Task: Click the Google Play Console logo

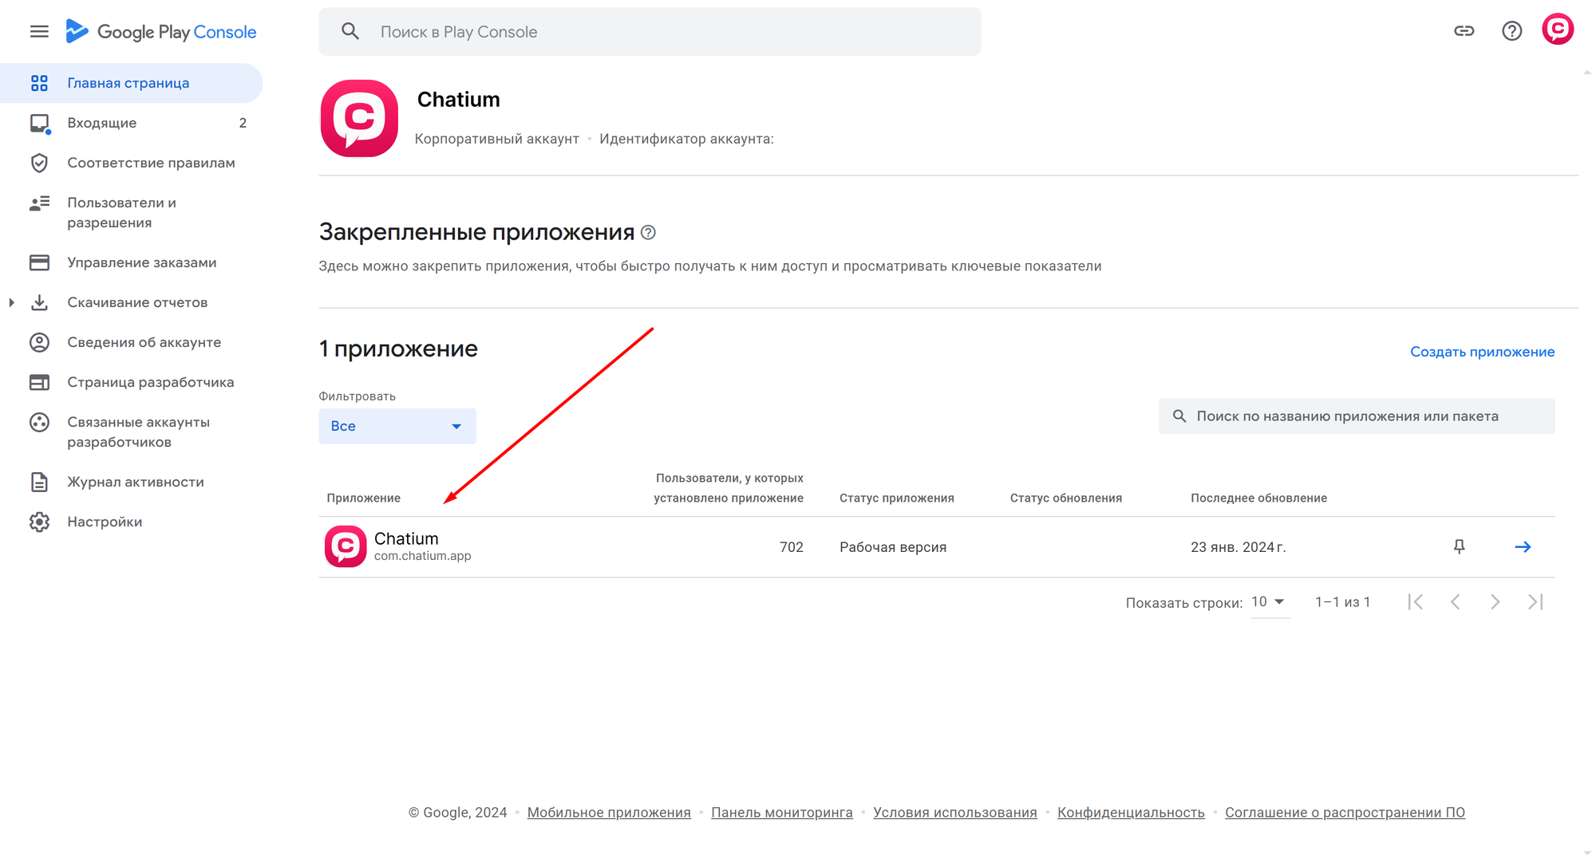Action: pyautogui.click(x=160, y=32)
